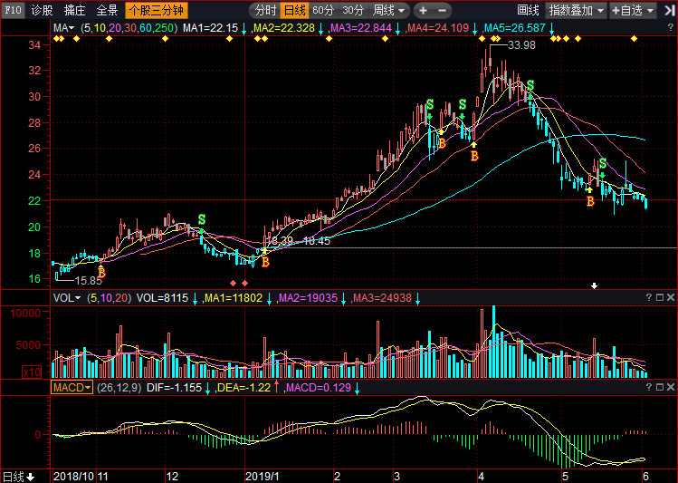678x483 pixels.
Task: Maximize the VOL indicator panel
Action: (x=659, y=297)
